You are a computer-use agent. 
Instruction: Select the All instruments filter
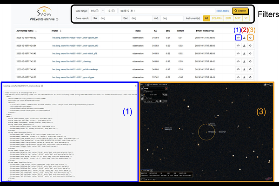(206, 18)
